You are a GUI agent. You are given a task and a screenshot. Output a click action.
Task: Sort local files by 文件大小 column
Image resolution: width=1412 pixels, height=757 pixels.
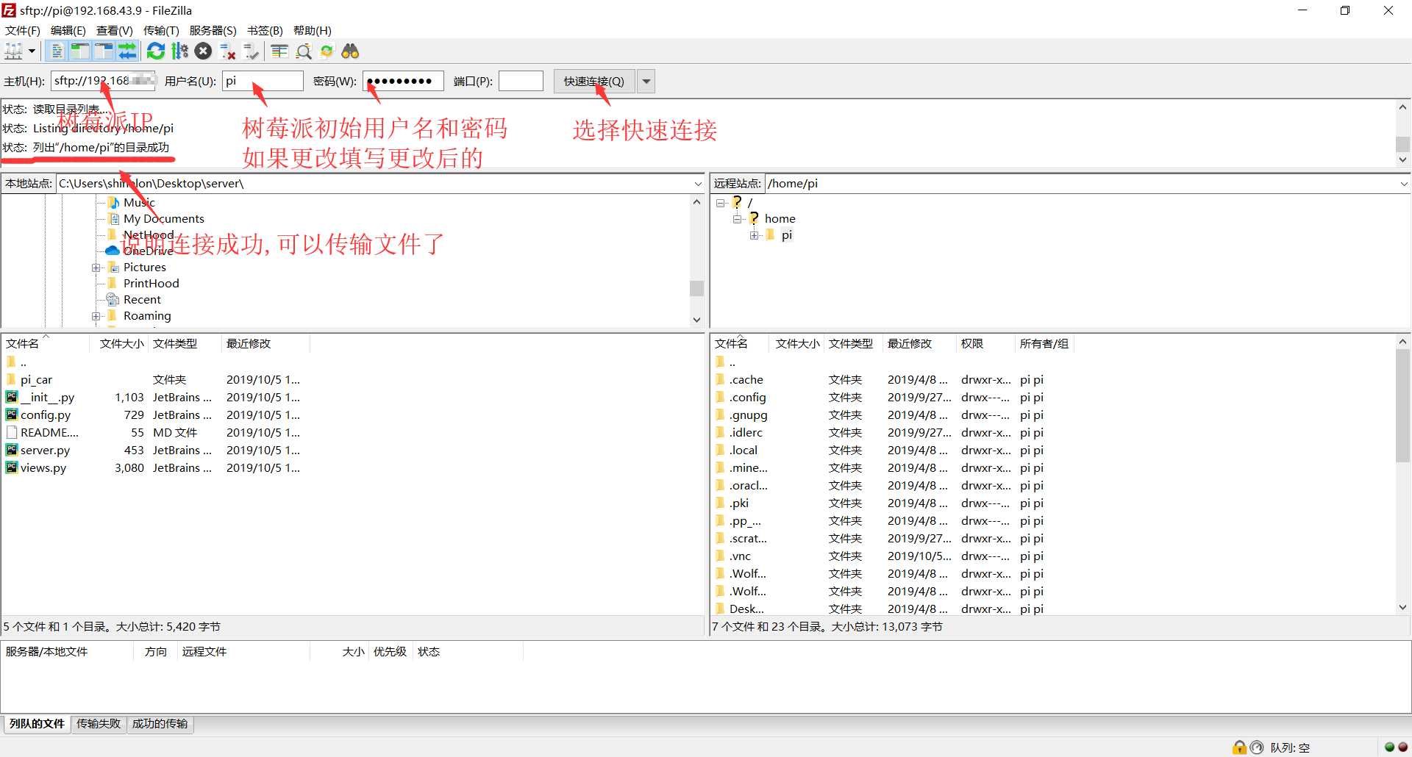[121, 344]
